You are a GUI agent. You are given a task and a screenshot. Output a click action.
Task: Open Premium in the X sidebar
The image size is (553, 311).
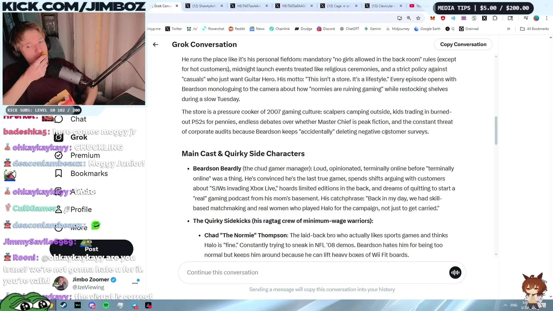click(x=77, y=155)
